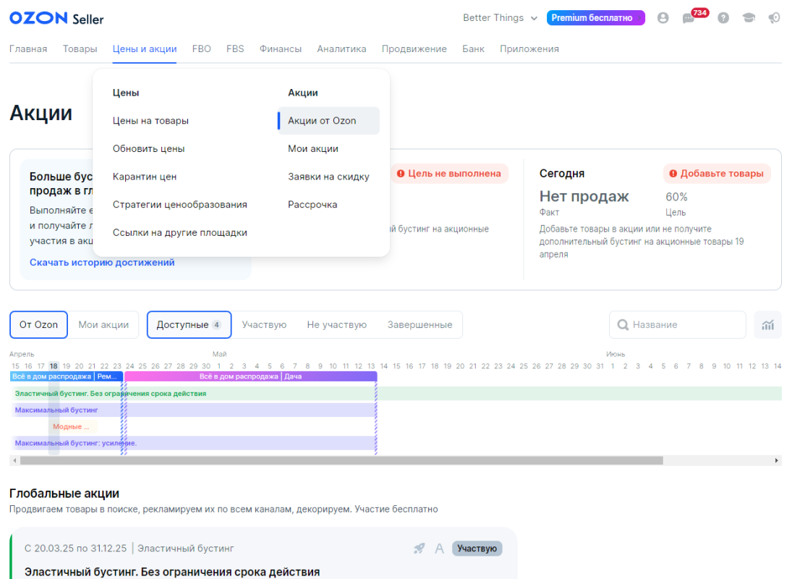Click the Май month label on timeline
The width and height of the screenshot is (792, 579).
tap(219, 354)
